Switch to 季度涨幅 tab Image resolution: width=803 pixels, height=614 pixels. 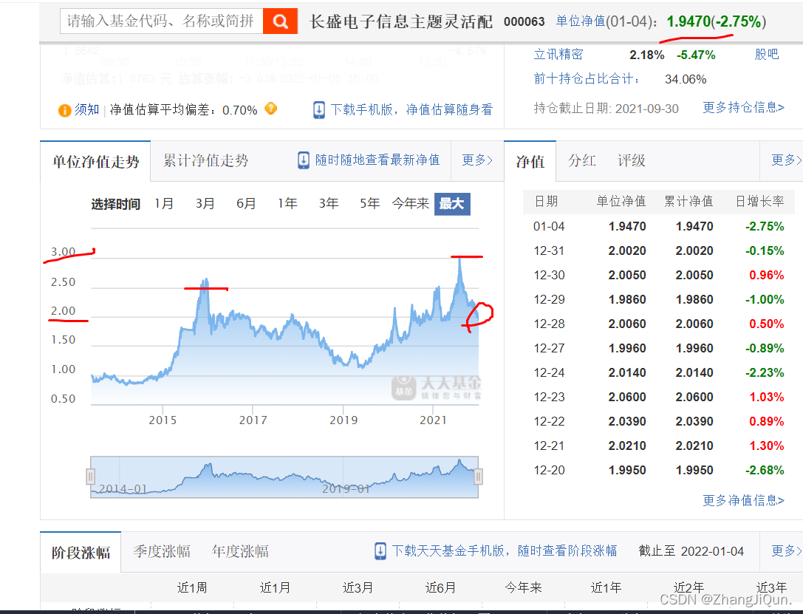click(162, 551)
